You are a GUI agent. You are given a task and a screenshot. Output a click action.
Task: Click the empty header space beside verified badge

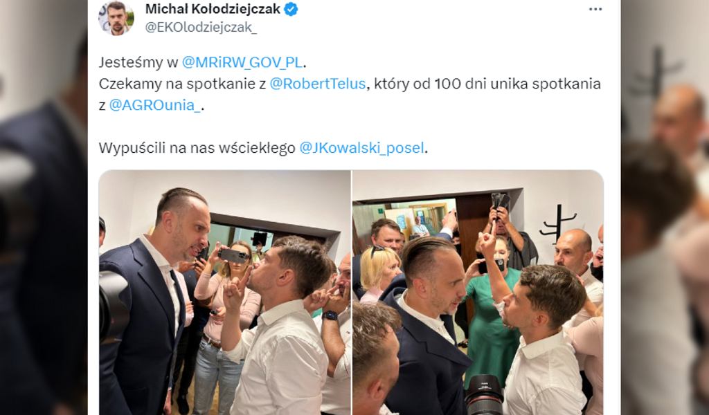[443, 10]
